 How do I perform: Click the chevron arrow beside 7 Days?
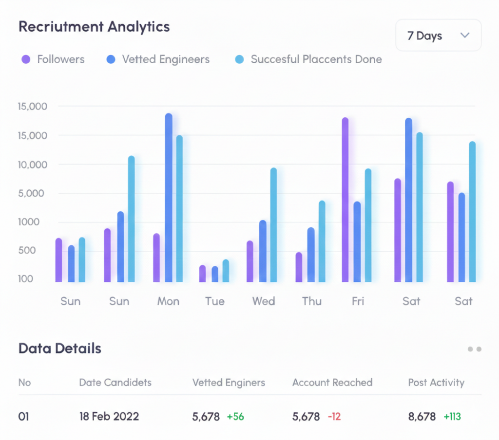[465, 36]
